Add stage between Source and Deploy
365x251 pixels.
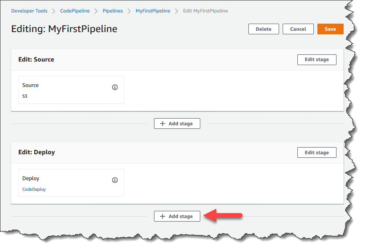click(x=177, y=123)
